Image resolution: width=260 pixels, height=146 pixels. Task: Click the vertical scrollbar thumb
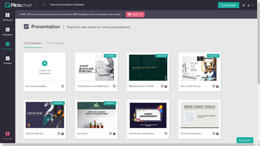258,44
